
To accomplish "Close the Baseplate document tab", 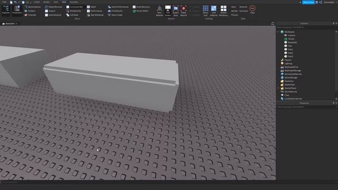I will point(16,24).
